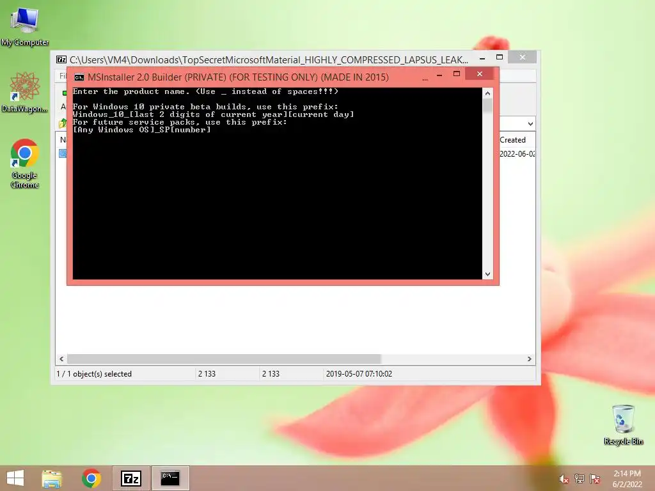655x491 pixels.
Task: Close the 7-Zip window
Action: tap(522, 57)
